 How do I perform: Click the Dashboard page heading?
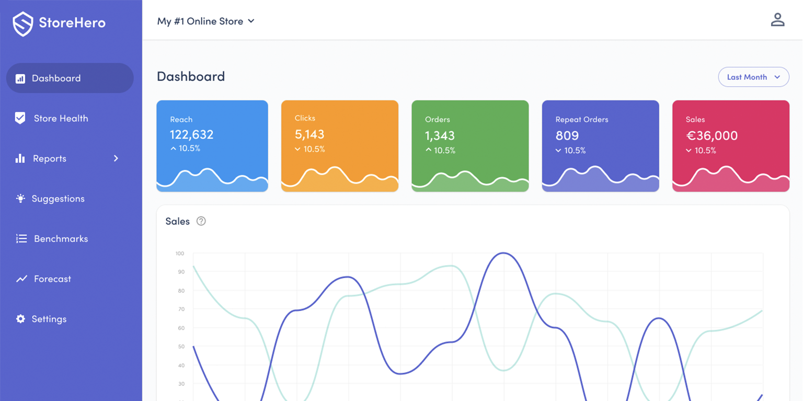point(191,76)
